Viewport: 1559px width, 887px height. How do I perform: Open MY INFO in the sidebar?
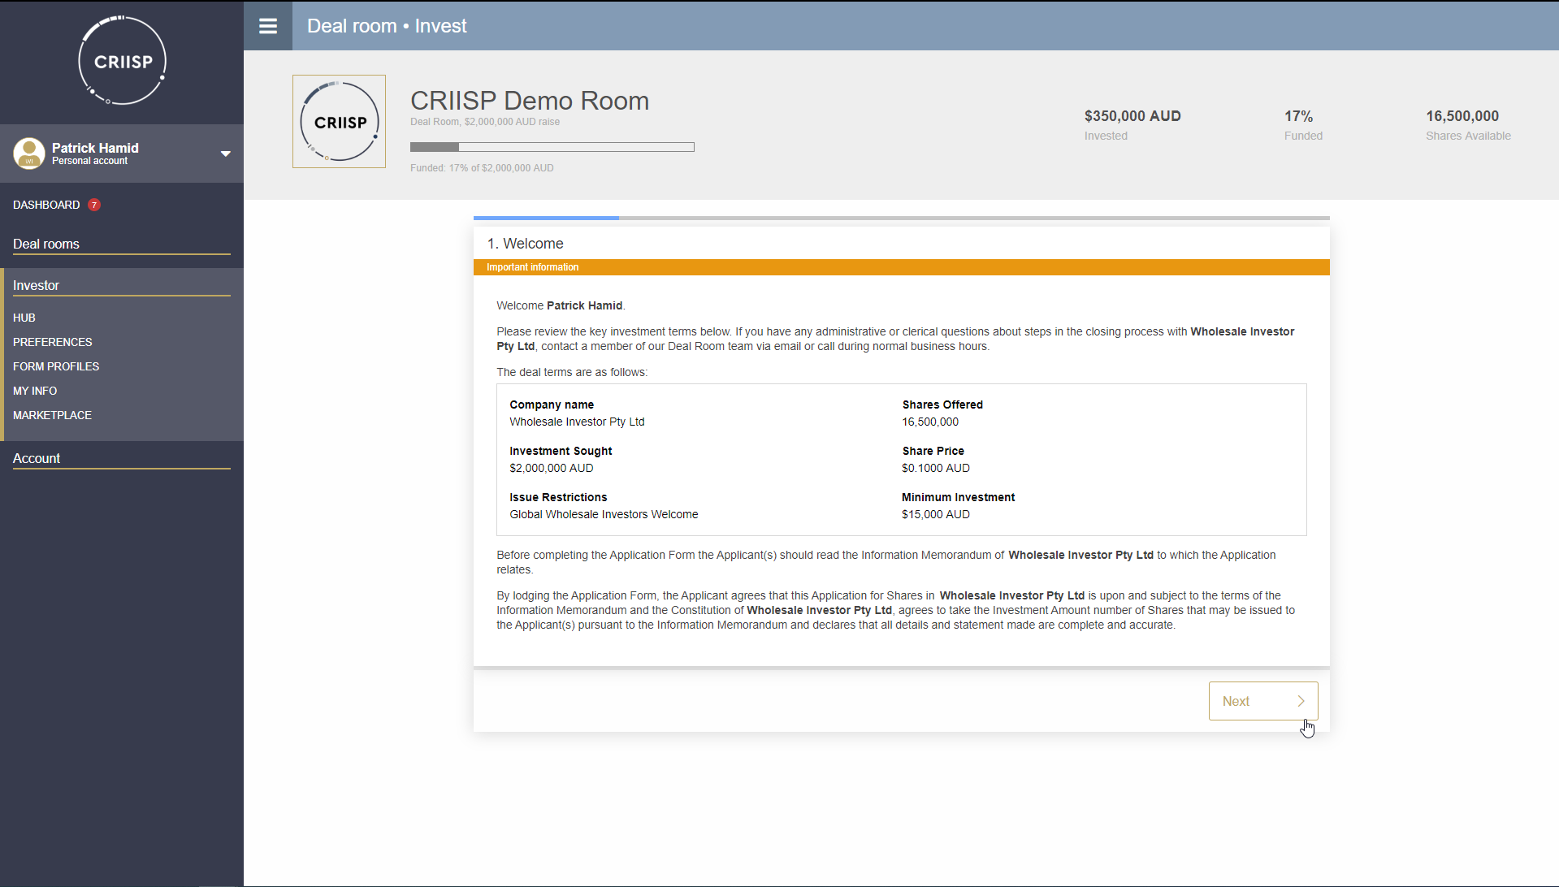click(x=35, y=391)
